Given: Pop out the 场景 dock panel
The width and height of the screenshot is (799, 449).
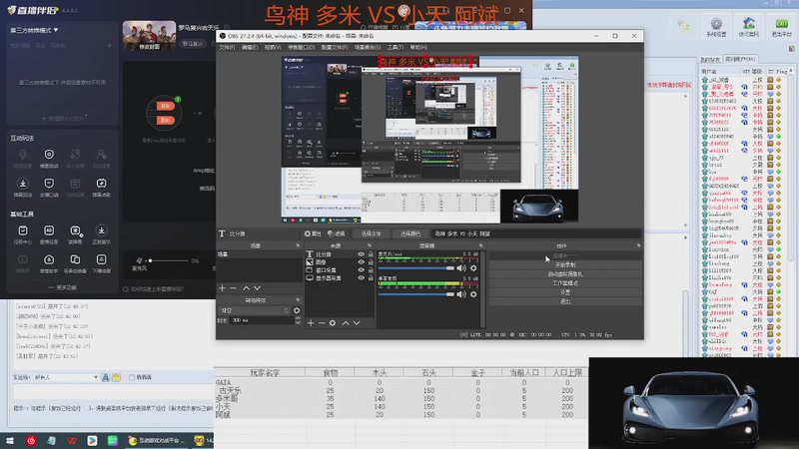Looking at the screenshot, I should click(x=298, y=245).
